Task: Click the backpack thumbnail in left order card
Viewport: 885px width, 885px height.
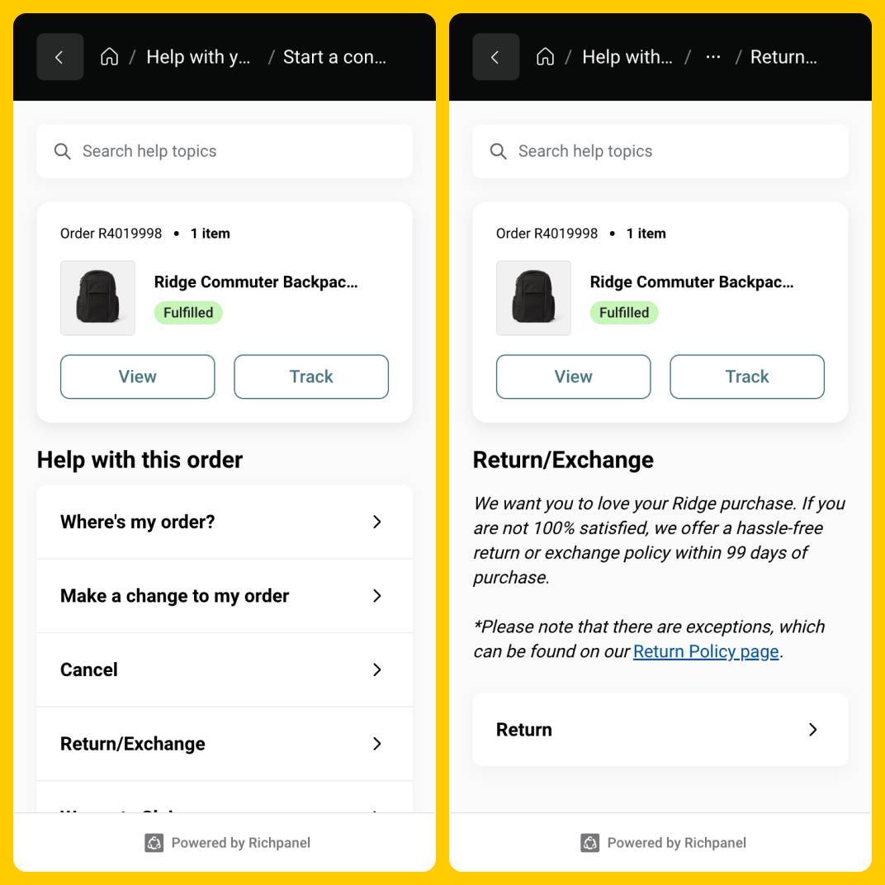Action: click(97, 298)
